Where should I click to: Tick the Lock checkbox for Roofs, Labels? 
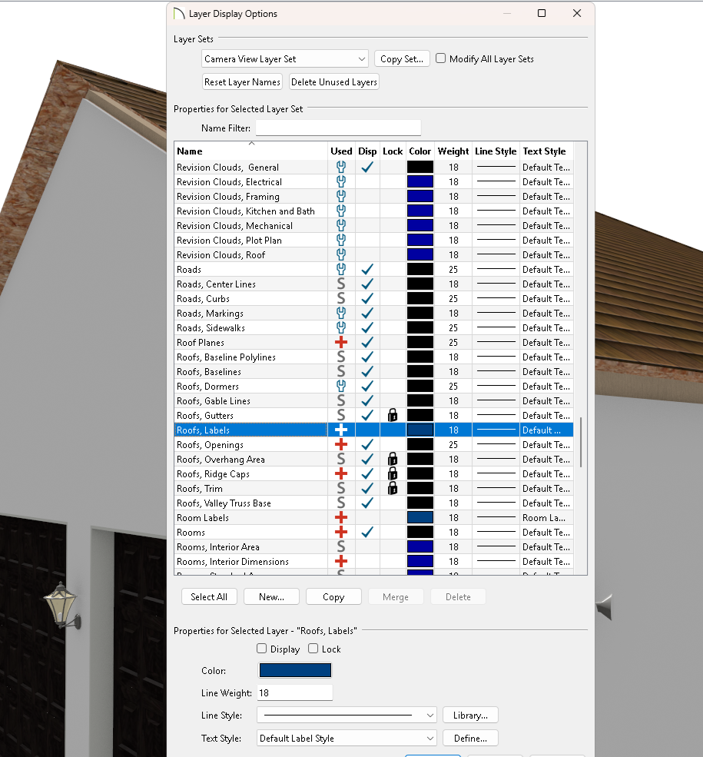tap(313, 649)
